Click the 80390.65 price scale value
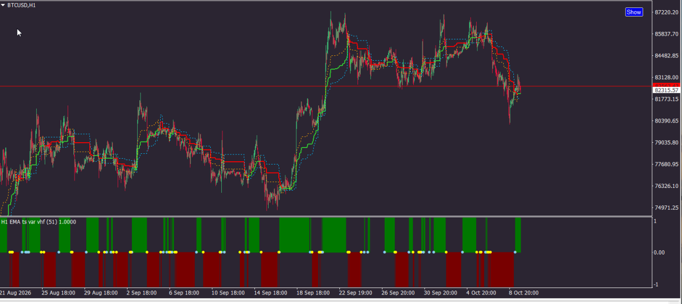The width and height of the screenshot is (682, 304). point(667,121)
